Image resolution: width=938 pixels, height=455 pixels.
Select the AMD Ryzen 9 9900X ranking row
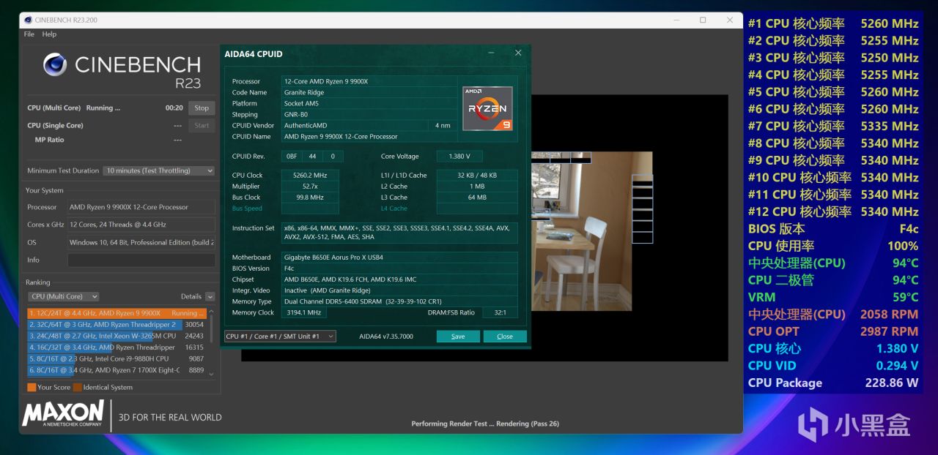point(117,313)
